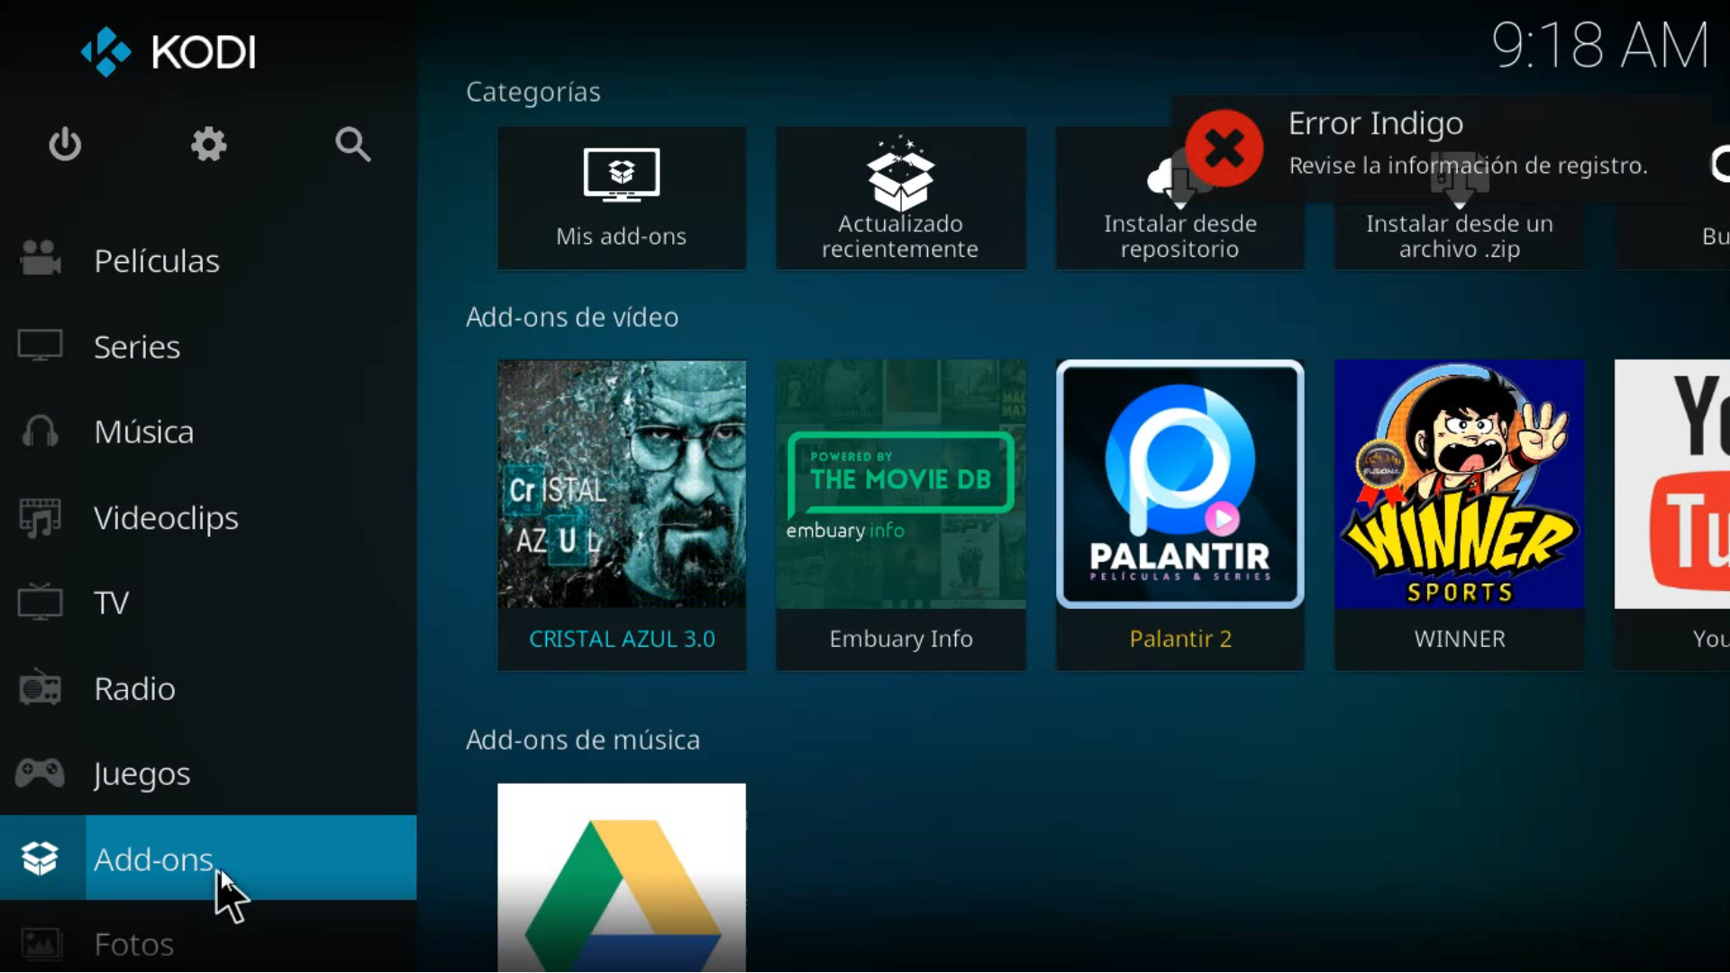Click the Kodi logo
Screen dimensions: 1730x973
tap(168, 51)
